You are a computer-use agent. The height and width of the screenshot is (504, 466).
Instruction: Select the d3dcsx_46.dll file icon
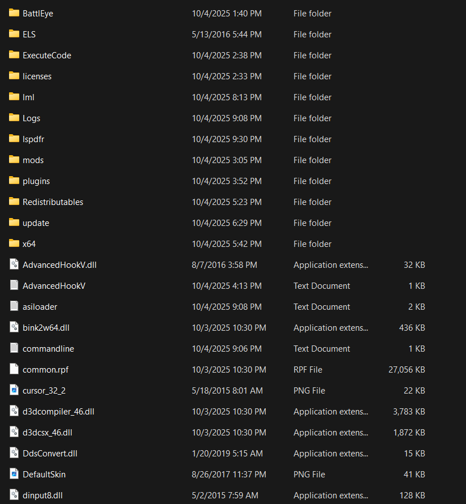[x=14, y=432]
